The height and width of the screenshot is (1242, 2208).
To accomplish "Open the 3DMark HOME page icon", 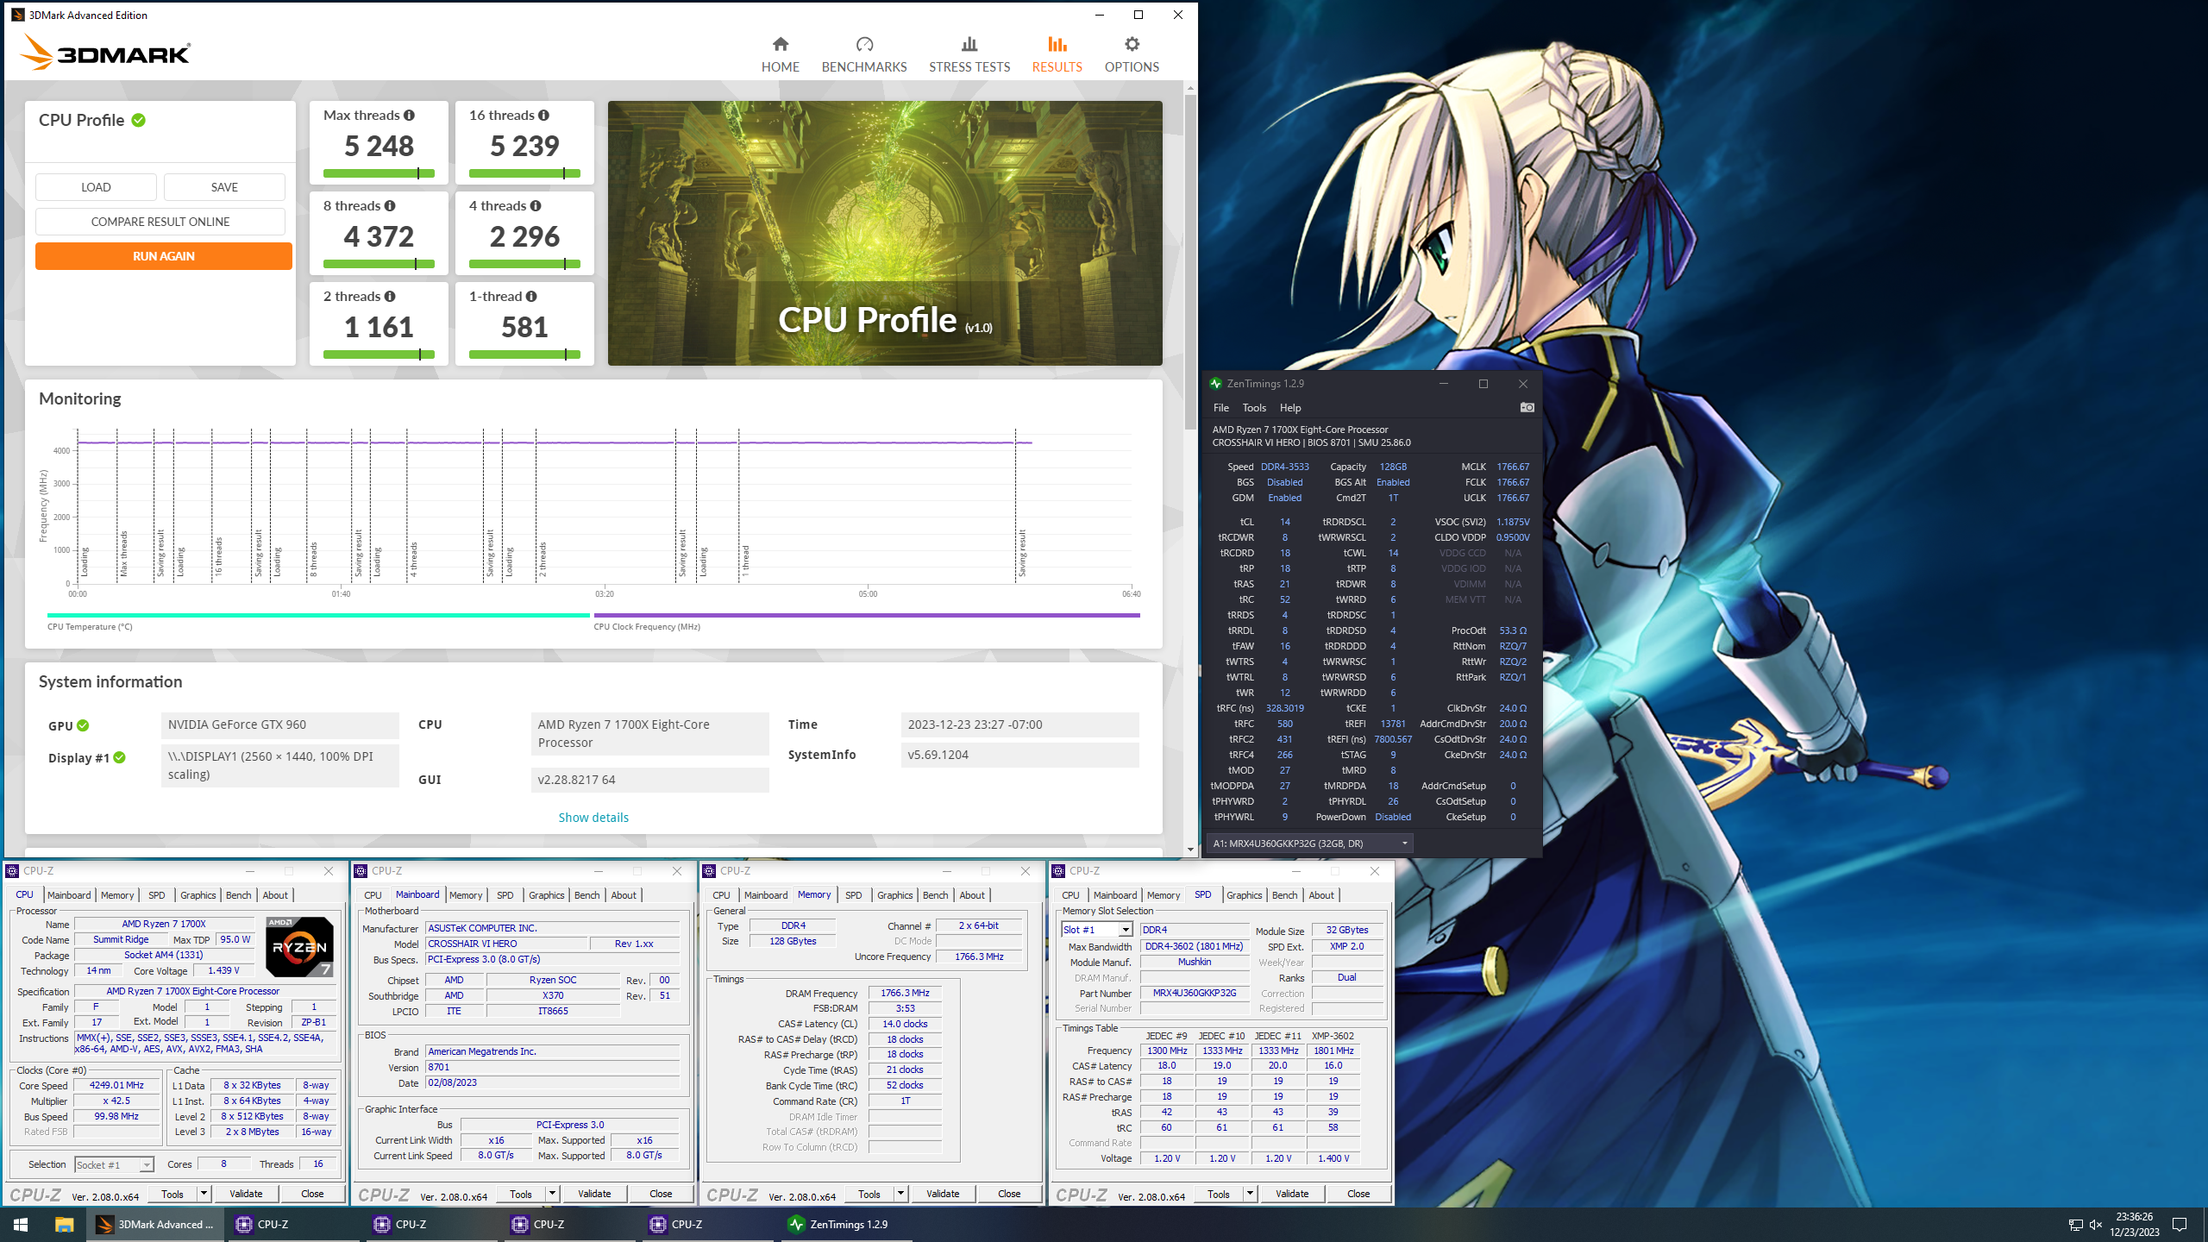I will [x=780, y=44].
